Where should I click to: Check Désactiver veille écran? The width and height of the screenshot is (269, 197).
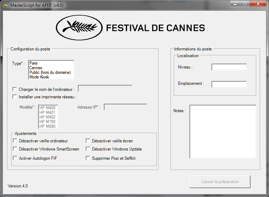click(88, 141)
